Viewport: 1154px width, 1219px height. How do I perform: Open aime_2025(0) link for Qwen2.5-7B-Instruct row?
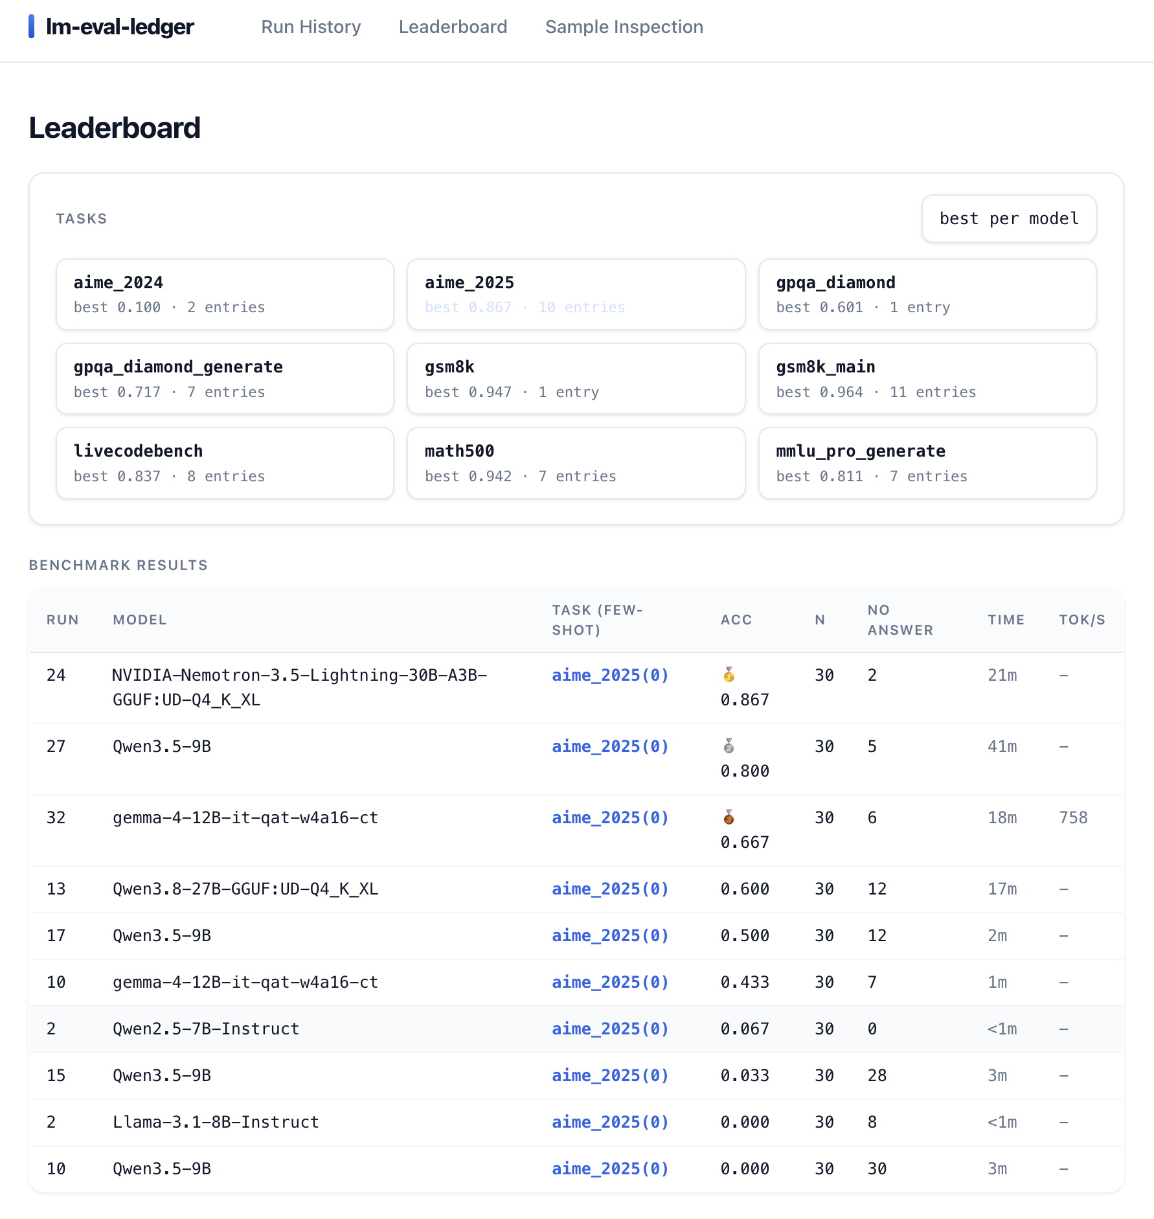point(610,1029)
